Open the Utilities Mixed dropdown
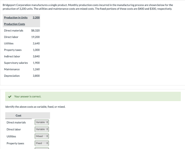Screen dimensions: 185x149 (x=42, y=136)
